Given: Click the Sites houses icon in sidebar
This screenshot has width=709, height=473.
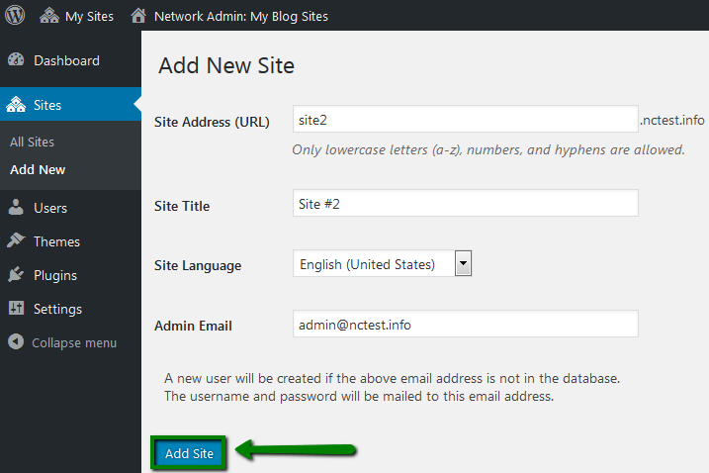Looking at the screenshot, I should [16, 105].
